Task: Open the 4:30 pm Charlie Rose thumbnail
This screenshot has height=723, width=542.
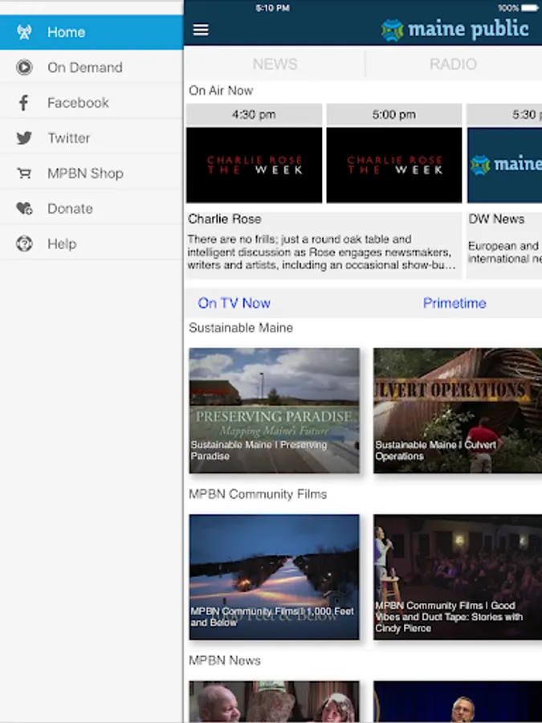Action: tap(254, 165)
